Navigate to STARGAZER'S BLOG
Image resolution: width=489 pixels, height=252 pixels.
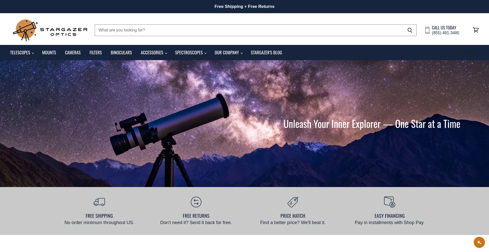(x=266, y=53)
